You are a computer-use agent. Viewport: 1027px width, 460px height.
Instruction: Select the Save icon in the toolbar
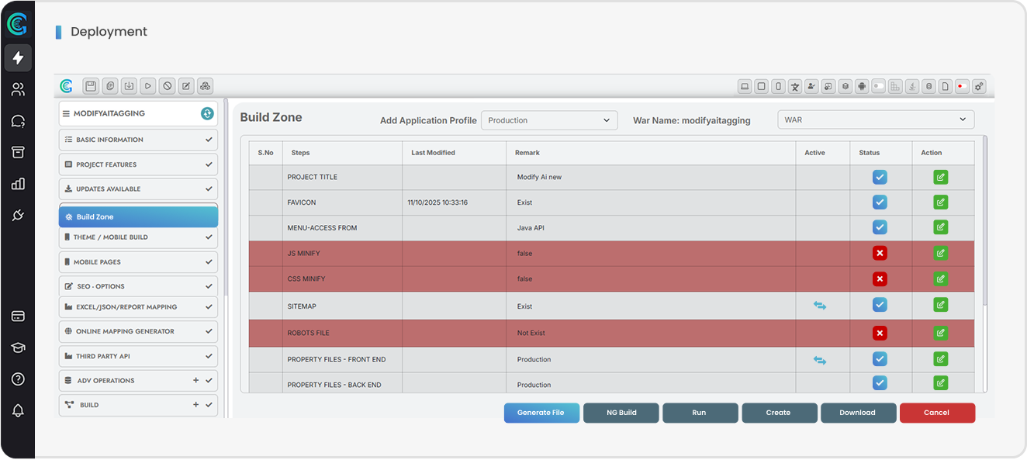click(x=91, y=86)
